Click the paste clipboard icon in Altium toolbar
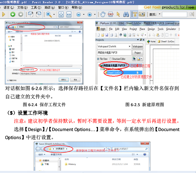 (x=158, y=35)
